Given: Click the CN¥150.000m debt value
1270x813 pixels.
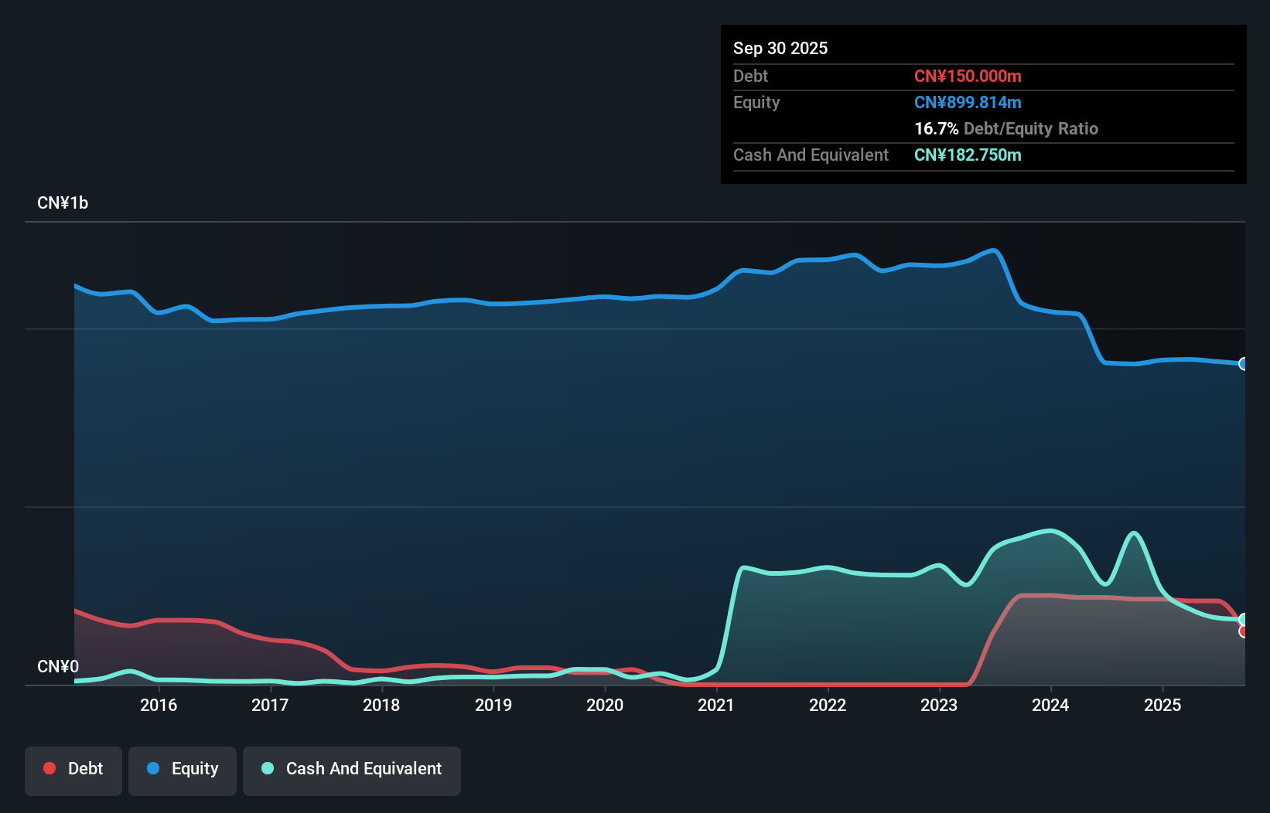Looking at the screenshot, I should [x=968, y=76].
